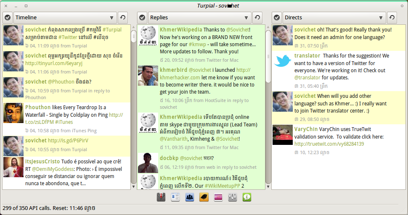Open the pink picture upload icon
Viewport: 408px width, 215px height.
click(x=218, y=197)
